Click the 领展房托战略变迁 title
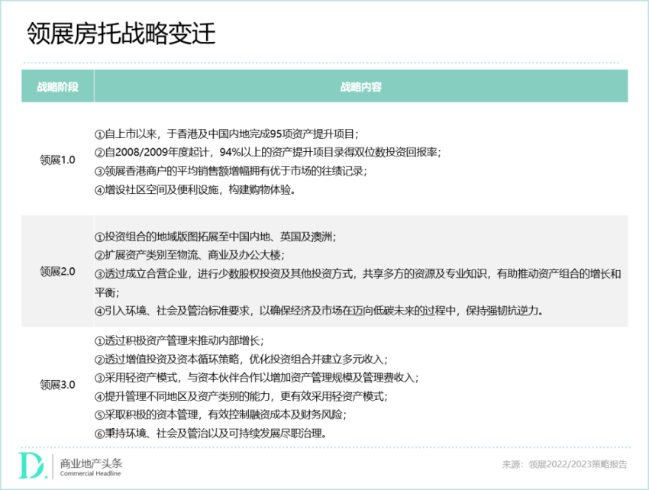 (121, 33)
